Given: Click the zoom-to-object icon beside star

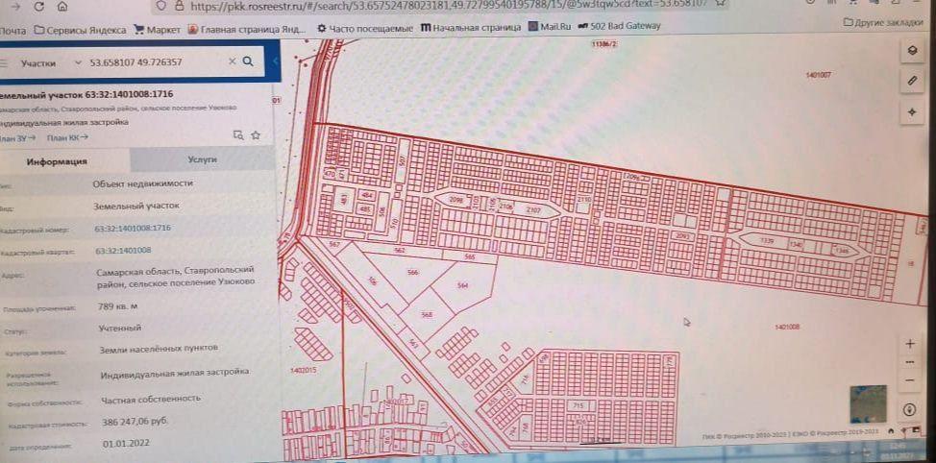Looking at the screenshot, I should pos(238,135).
